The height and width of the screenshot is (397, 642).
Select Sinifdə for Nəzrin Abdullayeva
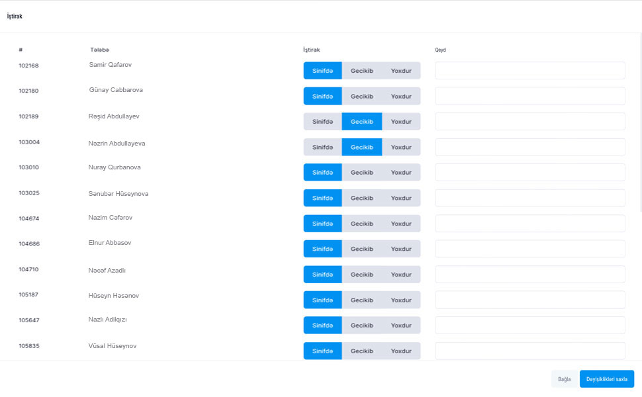pyautogui.click(x=322, y=148)
